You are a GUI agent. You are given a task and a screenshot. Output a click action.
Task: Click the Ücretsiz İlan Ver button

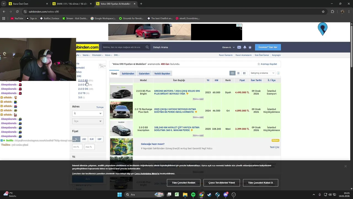click(x=268, y=47)
